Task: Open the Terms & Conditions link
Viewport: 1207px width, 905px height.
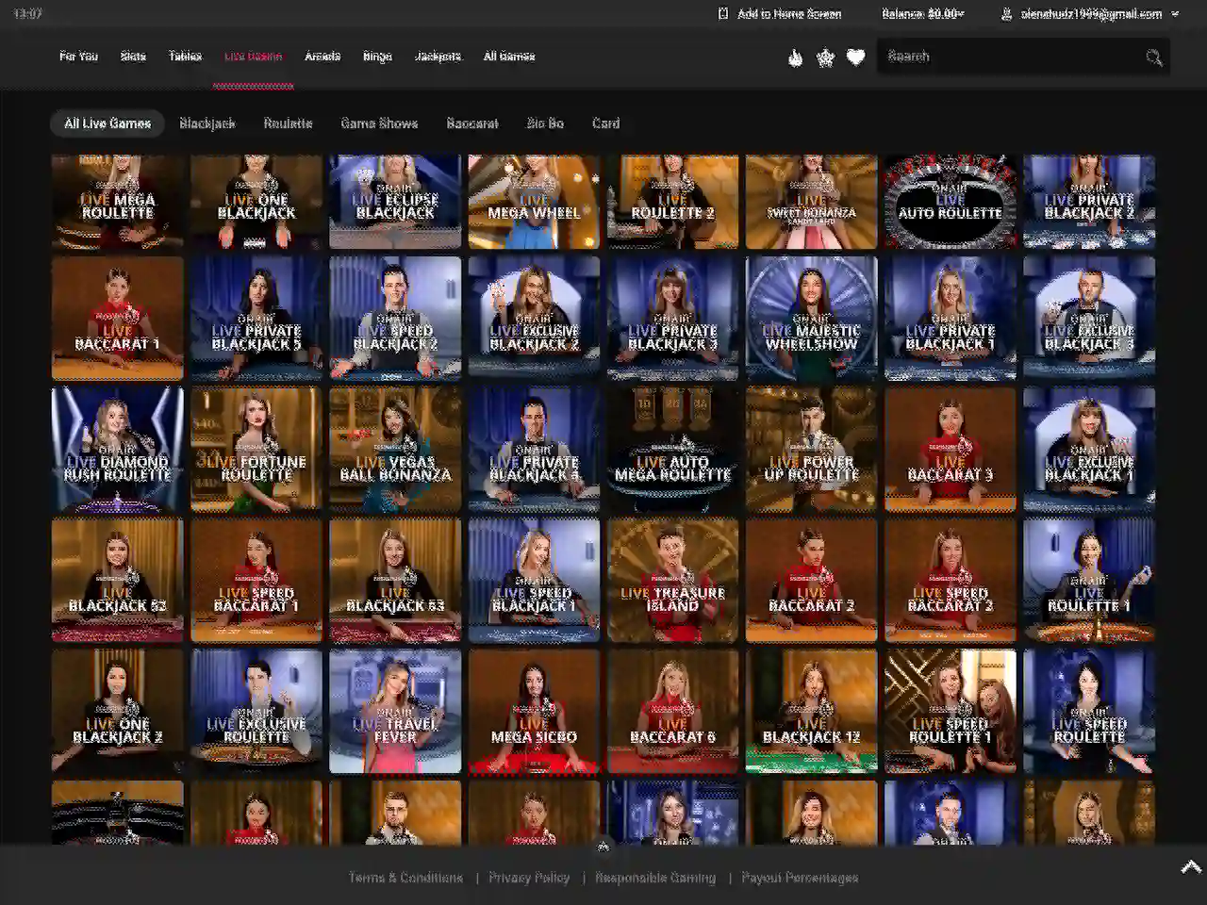Action: click(405, 878)
